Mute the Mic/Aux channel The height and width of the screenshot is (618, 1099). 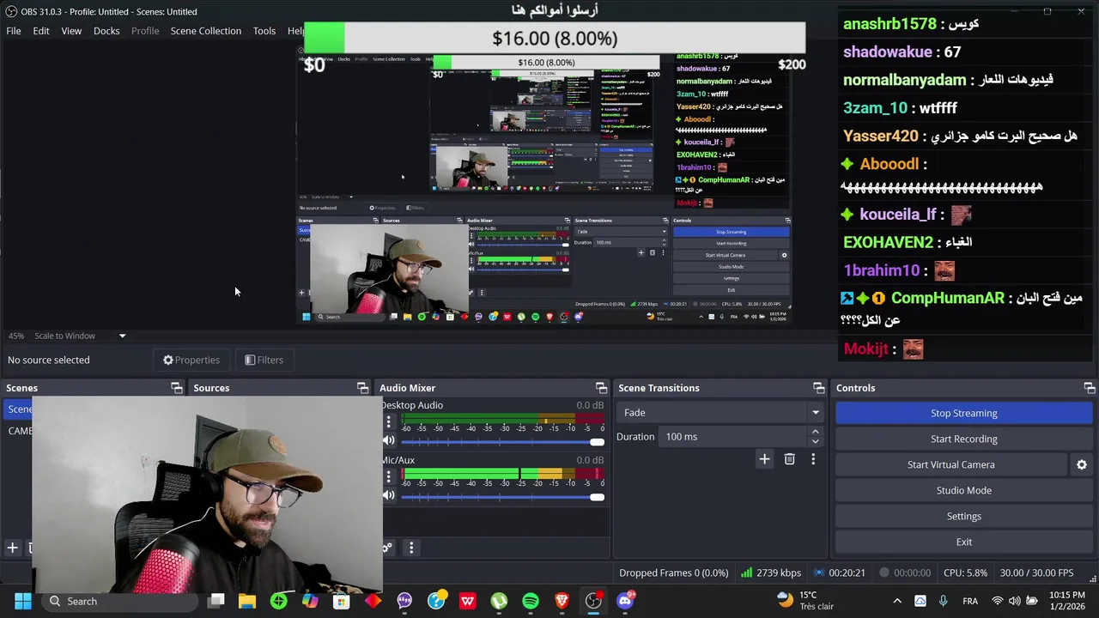coord(389,495)
